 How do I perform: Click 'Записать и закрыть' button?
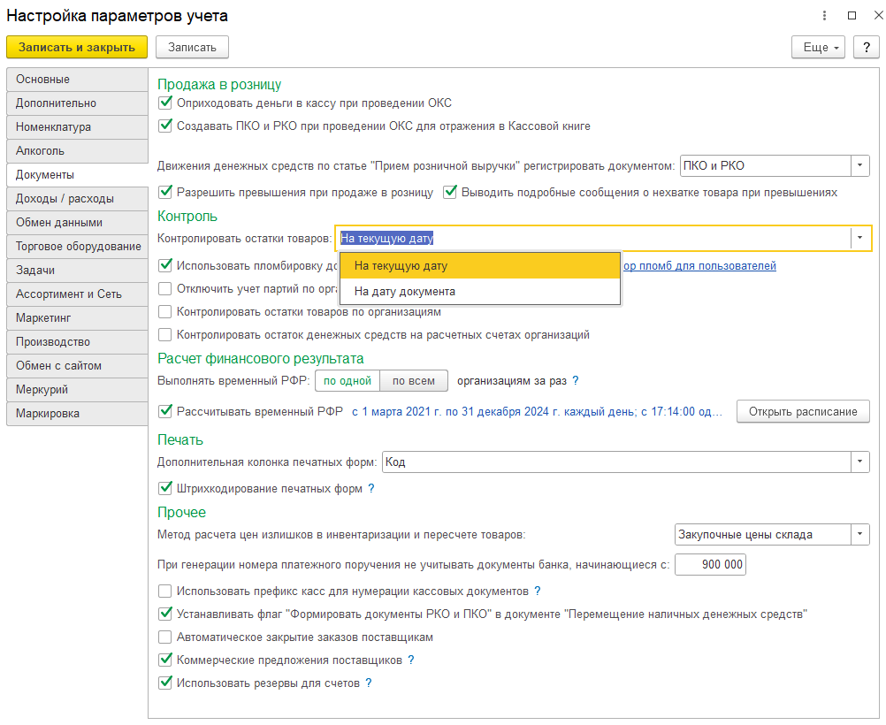point(76,47)
